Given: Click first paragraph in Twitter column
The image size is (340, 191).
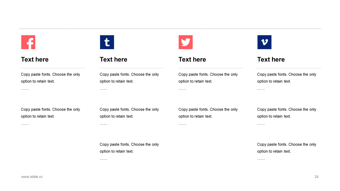Looking at the screenshot, I should click(208, 81).
